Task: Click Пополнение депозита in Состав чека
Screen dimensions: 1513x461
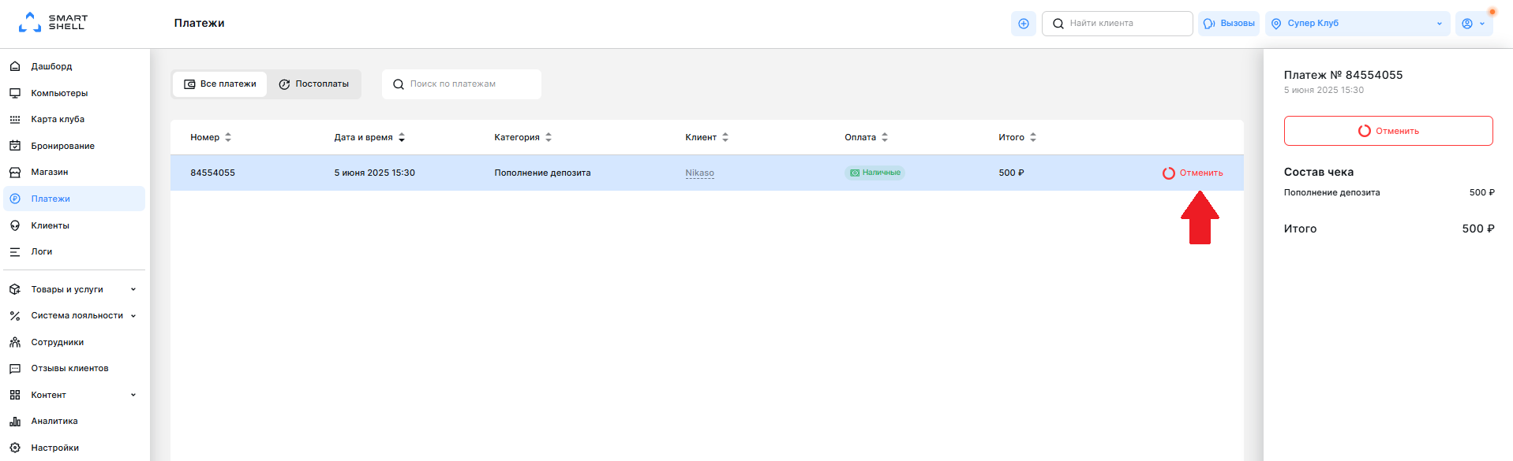Action: [x=1331, y=192]
